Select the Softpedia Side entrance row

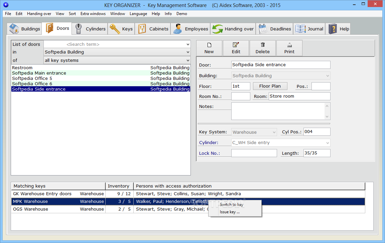[x=101, y=89]
